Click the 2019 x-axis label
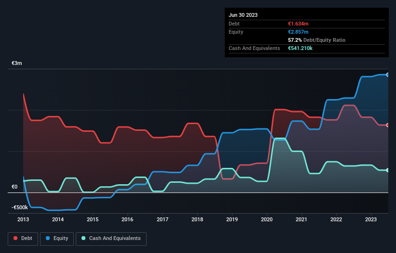 232,219
